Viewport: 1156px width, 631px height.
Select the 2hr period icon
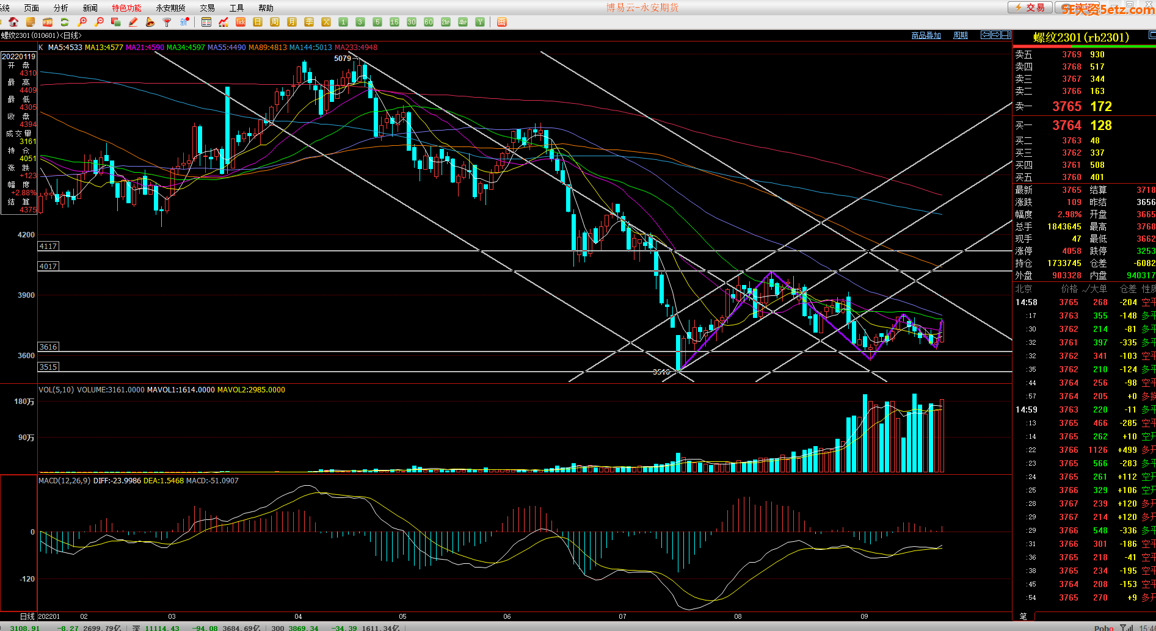pos(446,22)
